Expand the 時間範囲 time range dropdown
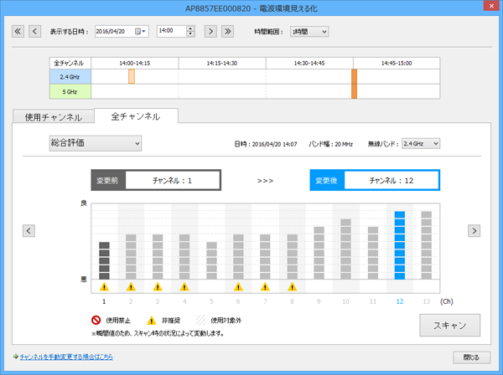 pos(309,32)
